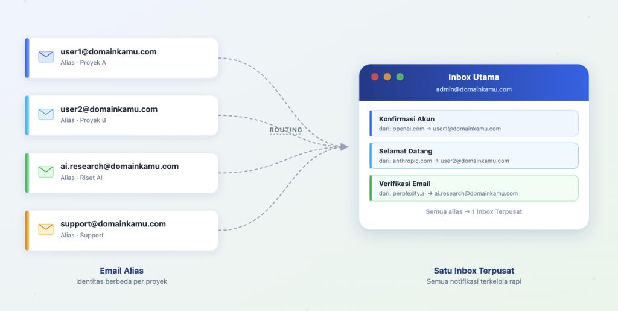Click the Inbox Utama header title
The width and height of the screenshot is (618, 311).
click(474, 77)
